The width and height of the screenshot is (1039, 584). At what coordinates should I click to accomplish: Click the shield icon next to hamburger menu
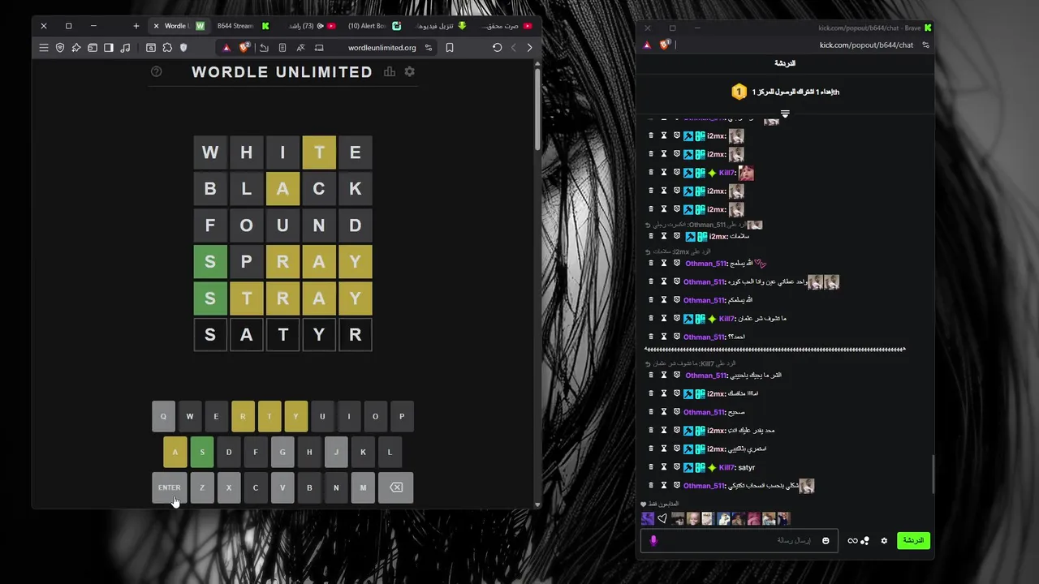[x=60, y=48]
